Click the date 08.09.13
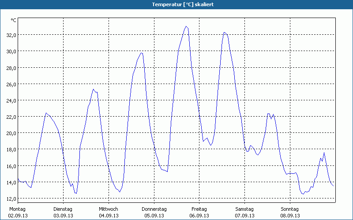The image size is (353, 220). pyautogui.click(x=290, y=216)
